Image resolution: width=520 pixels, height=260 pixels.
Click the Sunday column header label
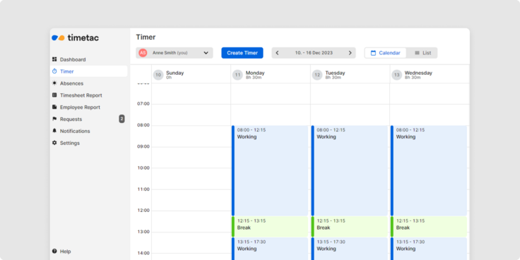[x=175, y=73]
